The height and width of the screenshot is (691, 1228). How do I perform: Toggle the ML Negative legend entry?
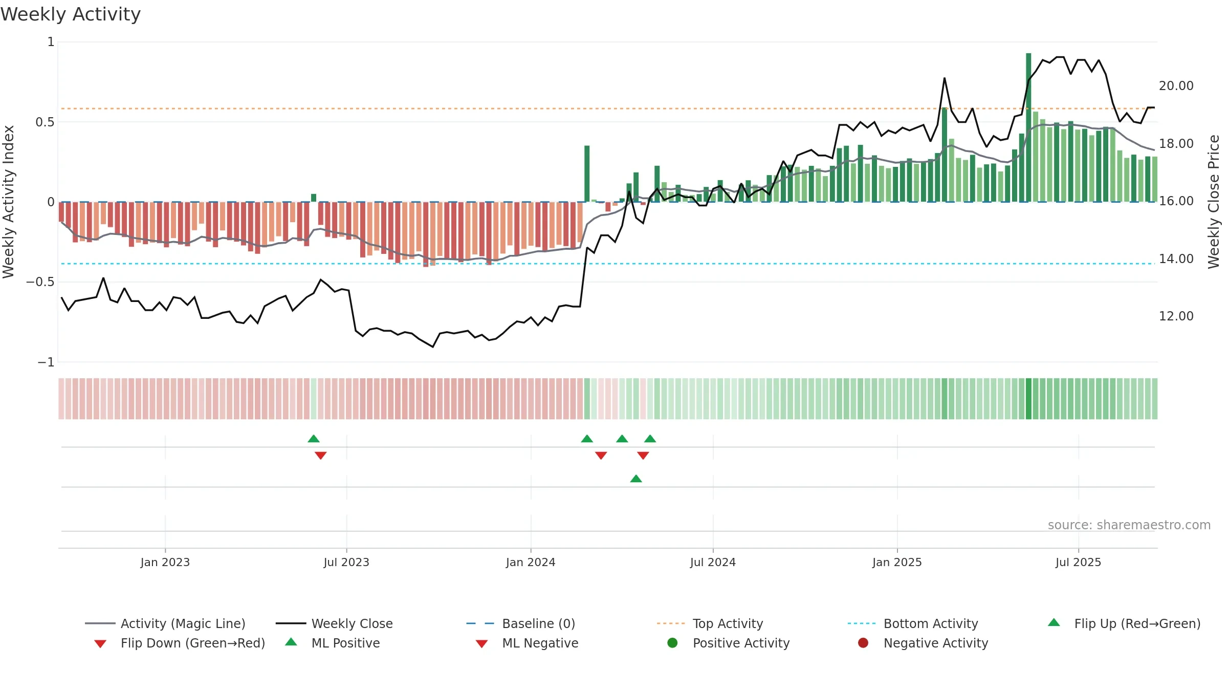[527, 643]
